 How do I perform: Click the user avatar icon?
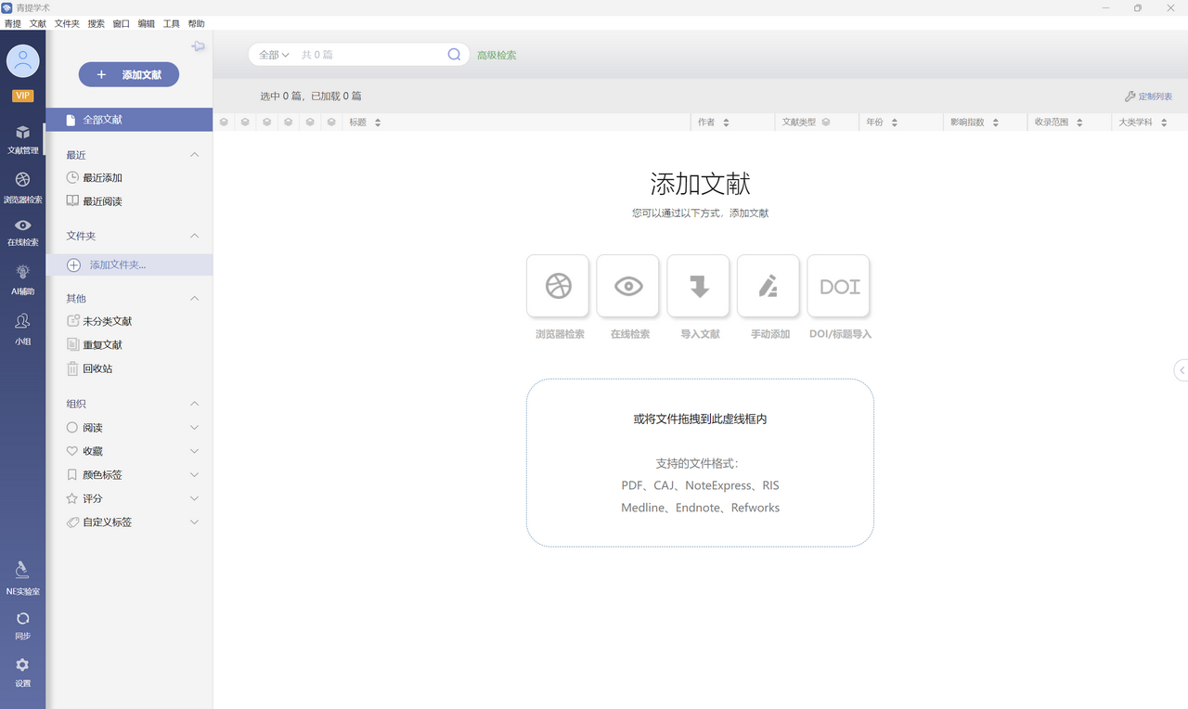point(22,61)
